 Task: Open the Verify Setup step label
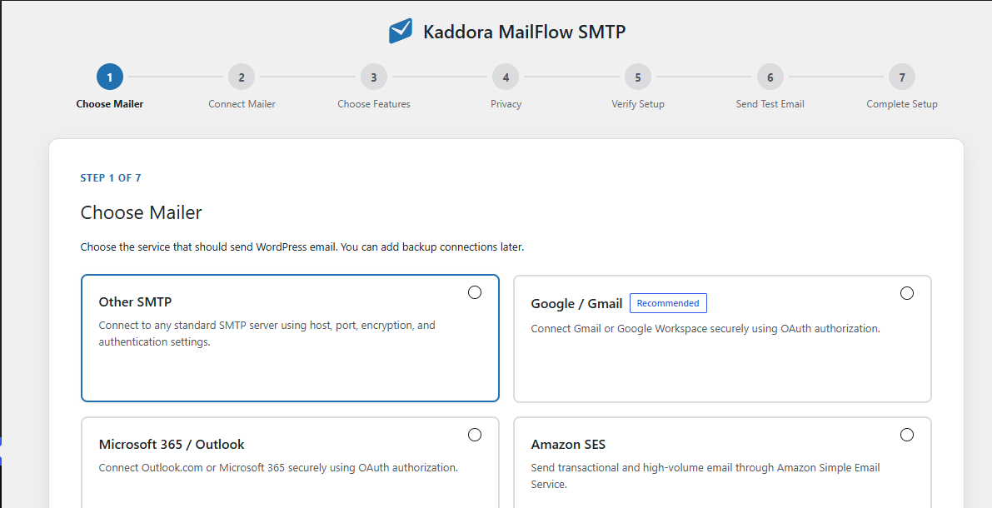(638, 104)
